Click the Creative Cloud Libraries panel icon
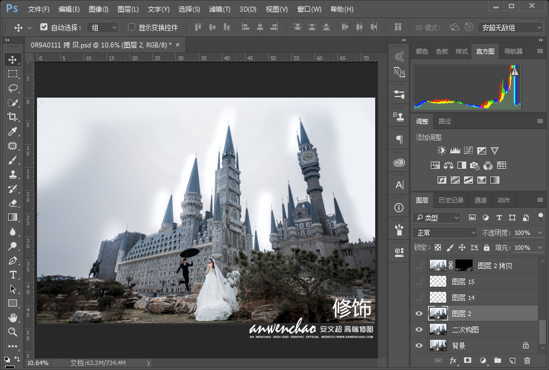Screen dimensions: 549x370 (399, 163)
